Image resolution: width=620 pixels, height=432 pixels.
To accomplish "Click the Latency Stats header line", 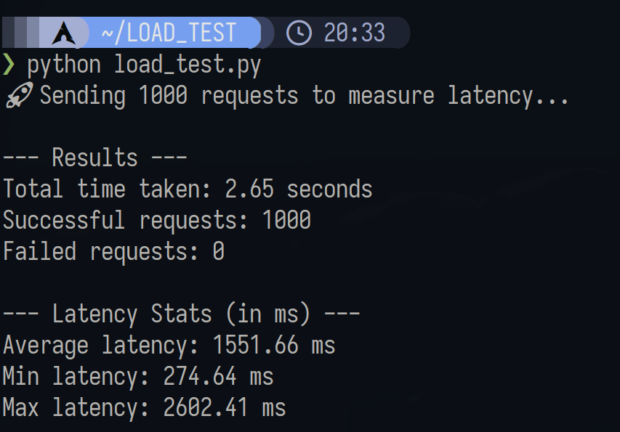I will 182,314.
